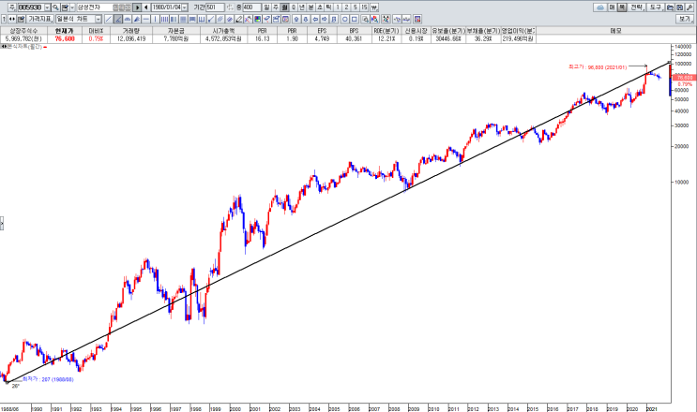Select the arc drawing tool
The image size is (697, 412).
coord(128,19)
